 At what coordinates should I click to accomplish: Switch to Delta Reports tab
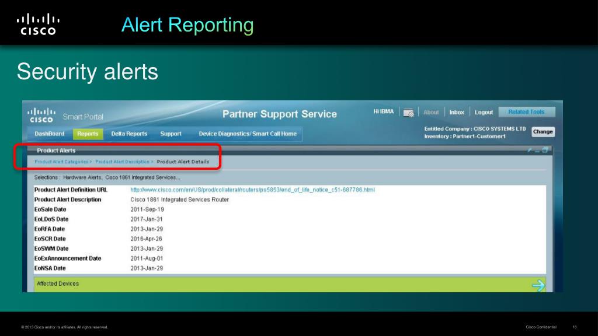tap(129, 134)
